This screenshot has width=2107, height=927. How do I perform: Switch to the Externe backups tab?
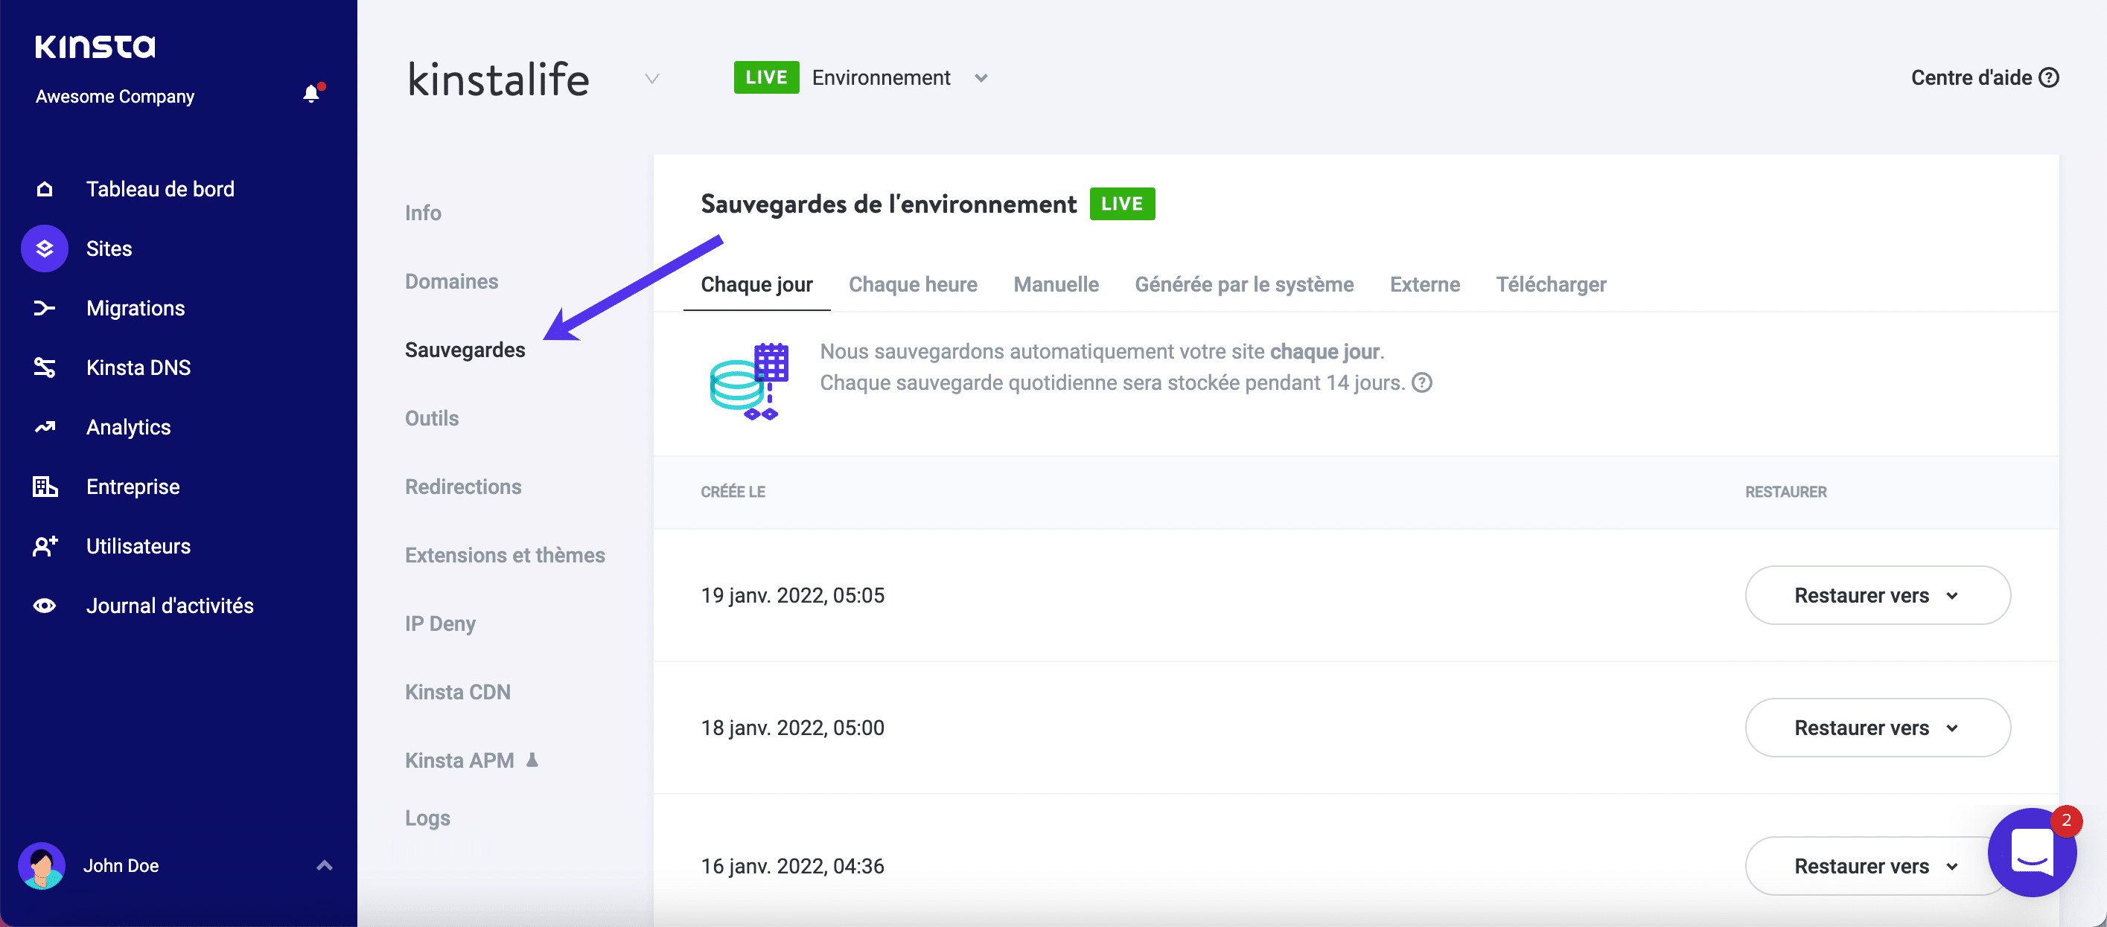coord(1425,283)
